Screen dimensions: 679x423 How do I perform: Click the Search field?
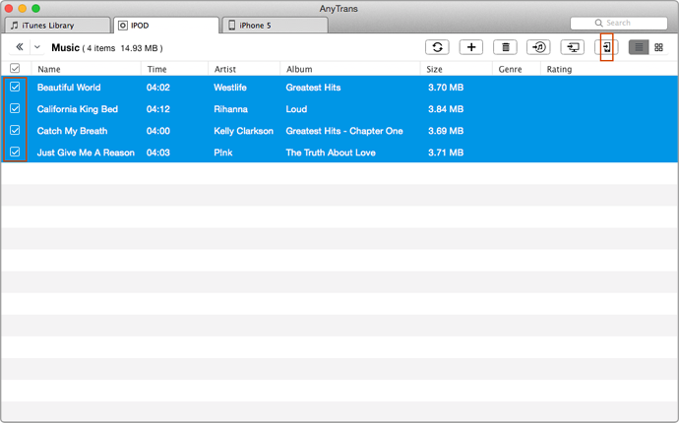coord(619,23)
